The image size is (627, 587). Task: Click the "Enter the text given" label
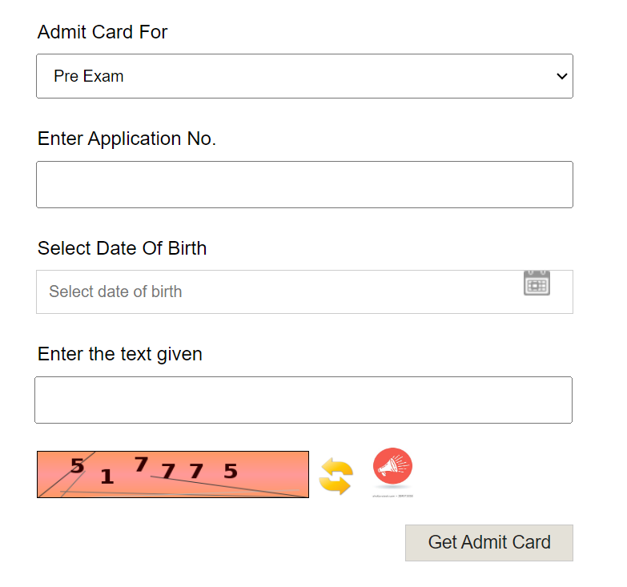[120, 354]
